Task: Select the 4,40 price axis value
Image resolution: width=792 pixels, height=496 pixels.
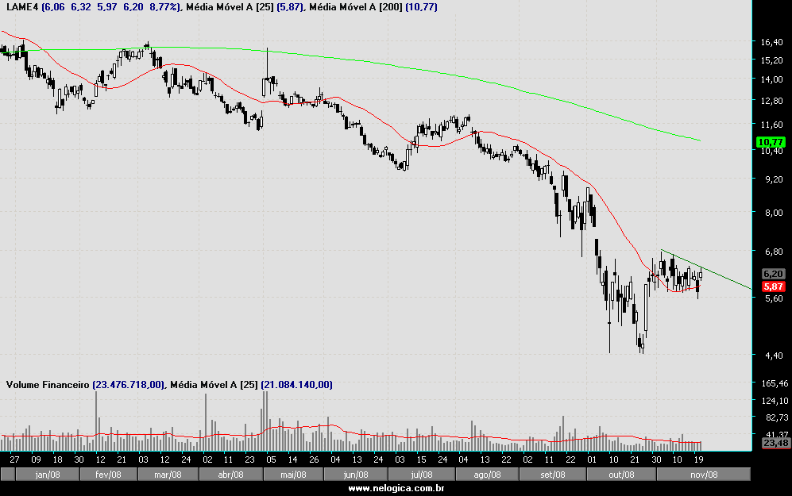Action: click(x=774, y=356)
